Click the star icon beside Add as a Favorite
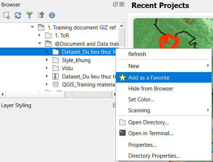 point(122,77)
